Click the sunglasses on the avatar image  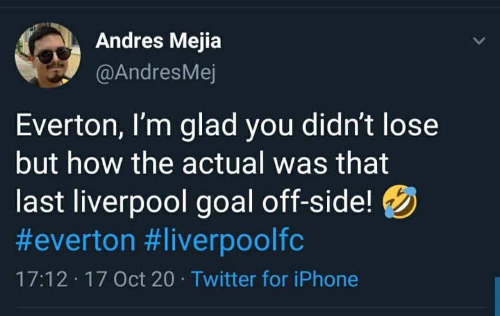click(x=52, y=55)
